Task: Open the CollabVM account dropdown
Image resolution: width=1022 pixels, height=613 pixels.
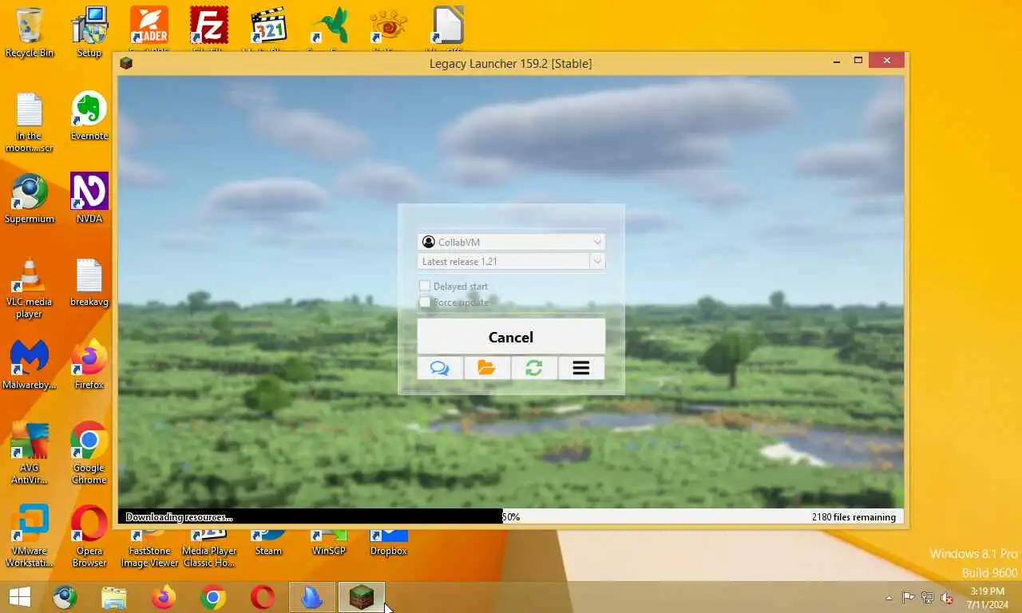Action: coord(511,242)
